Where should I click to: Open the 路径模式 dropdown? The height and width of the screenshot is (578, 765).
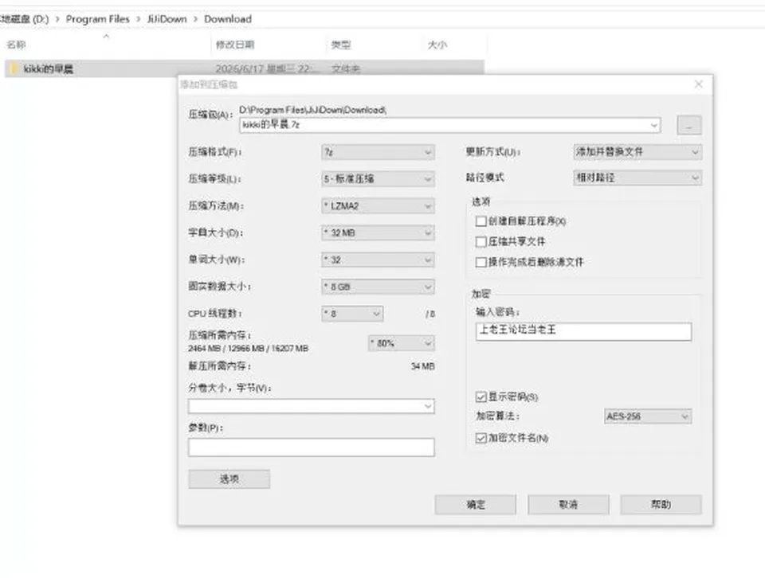(x=637, y=178)
